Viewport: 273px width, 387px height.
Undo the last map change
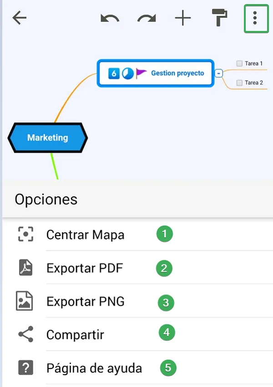(x=110, y=19)
